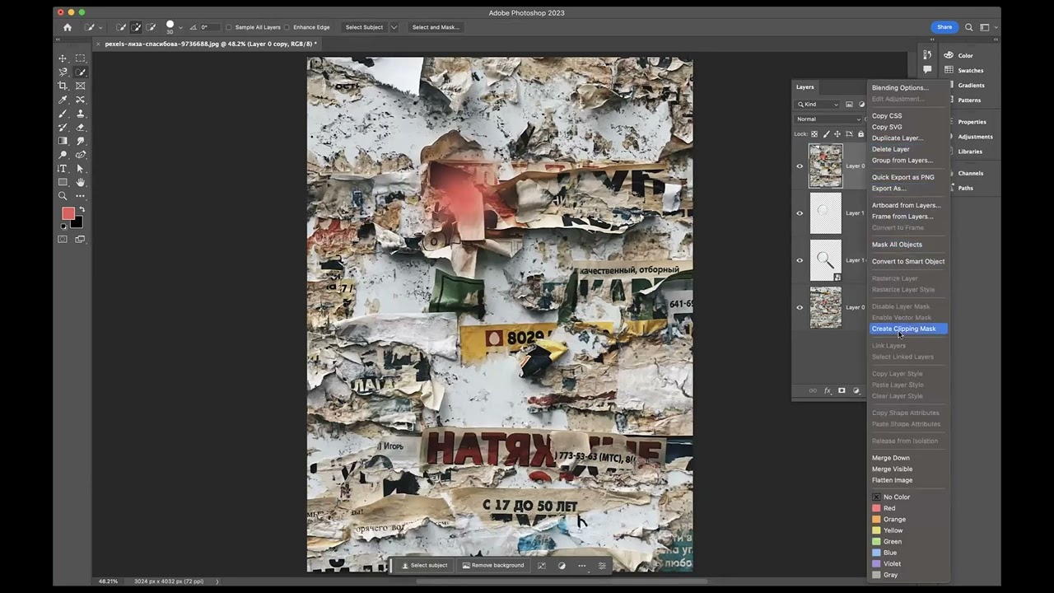
Task: Click Select and Mask button
Action: pyautogui.click(x=436, y=27)
